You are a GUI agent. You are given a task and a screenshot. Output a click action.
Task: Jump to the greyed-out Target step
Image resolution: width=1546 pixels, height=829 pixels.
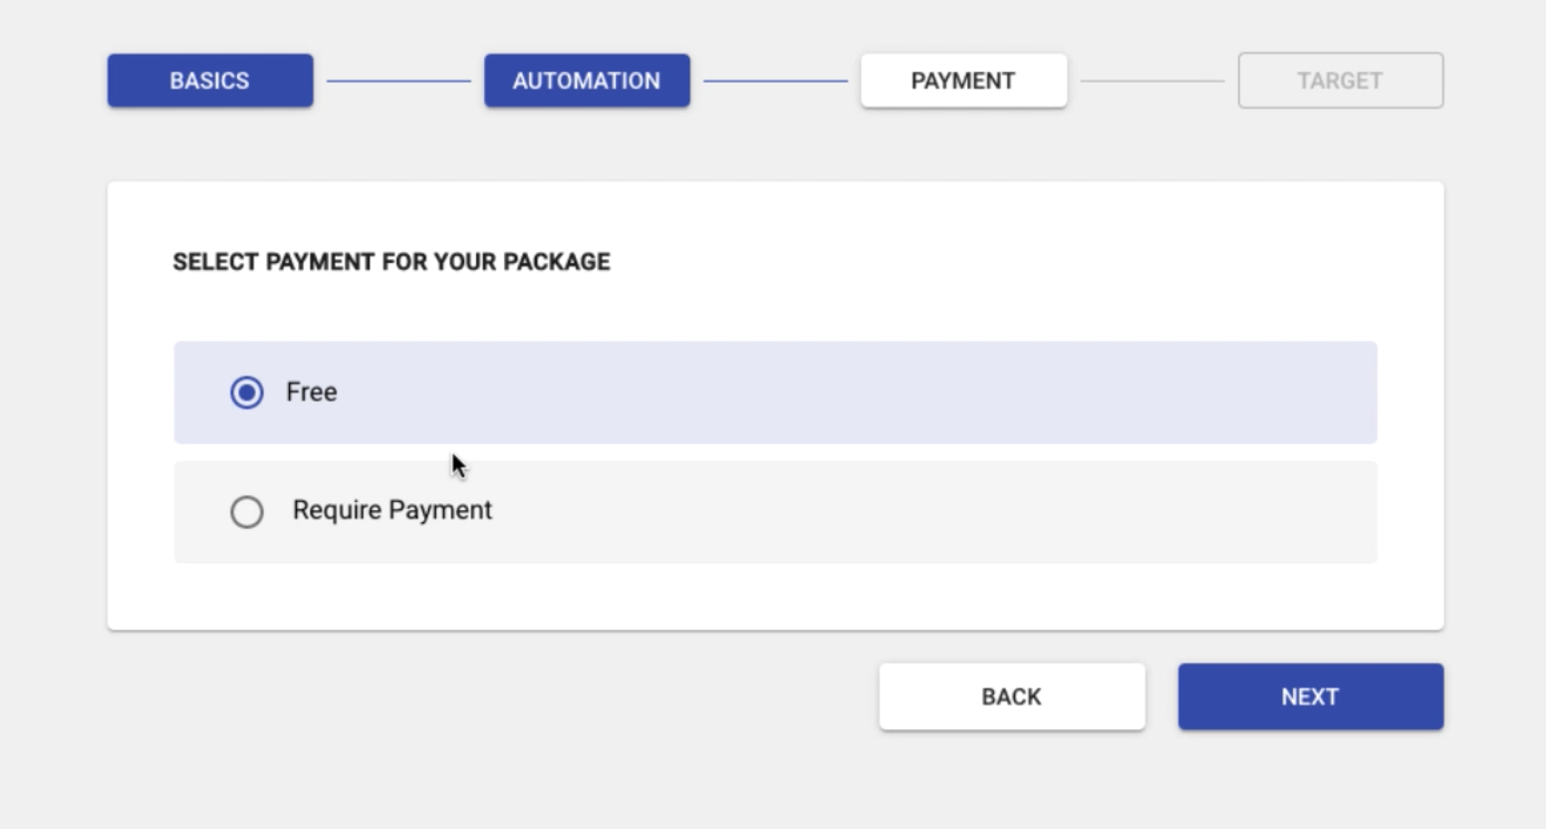1340,81
